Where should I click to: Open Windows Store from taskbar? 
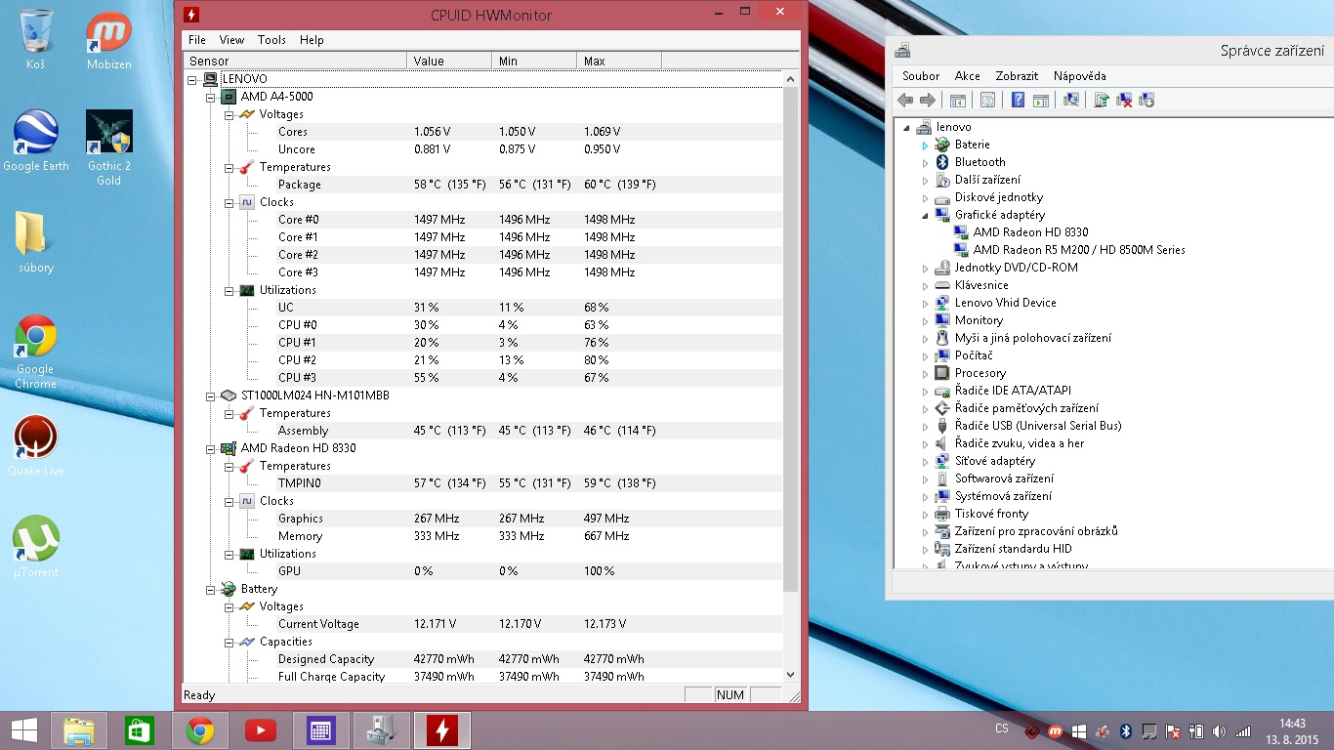coord(140,729)
